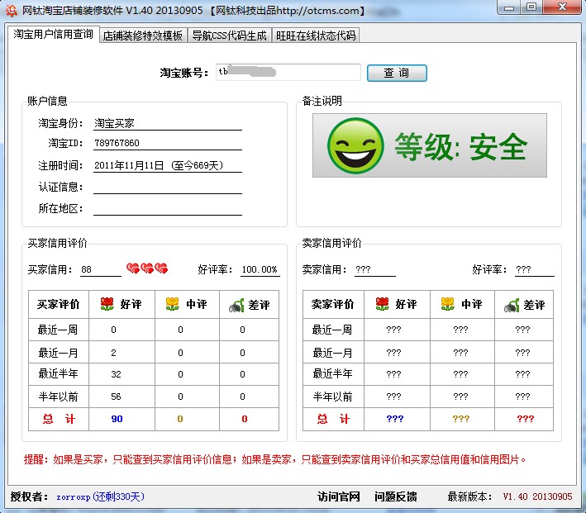Viewport: 586px width, 513px height.
Task: Open the 访问官网 link
Action: pos(339,496)
